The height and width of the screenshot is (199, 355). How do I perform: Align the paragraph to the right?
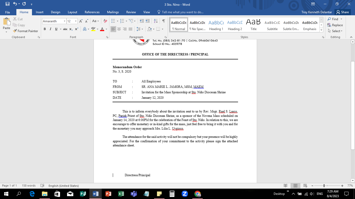(x=125, y=29)
